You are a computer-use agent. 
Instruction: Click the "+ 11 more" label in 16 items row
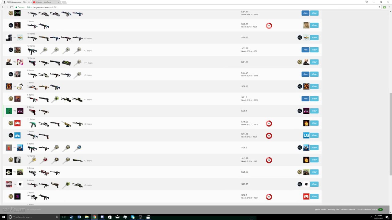coord(88,63)
